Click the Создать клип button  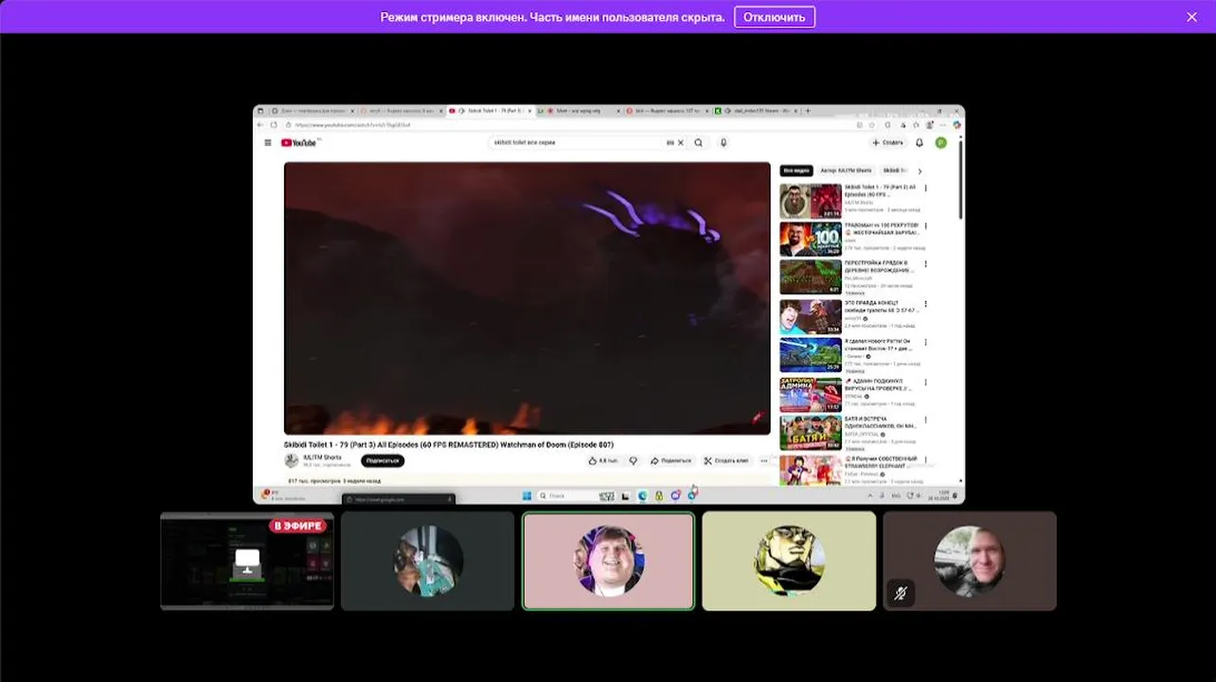point(726,460)
